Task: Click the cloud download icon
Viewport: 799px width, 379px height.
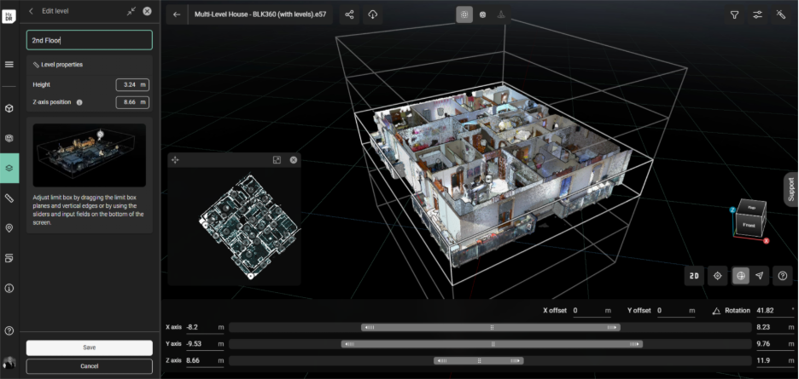Action: pyautogui.click(x=373, y=14)
